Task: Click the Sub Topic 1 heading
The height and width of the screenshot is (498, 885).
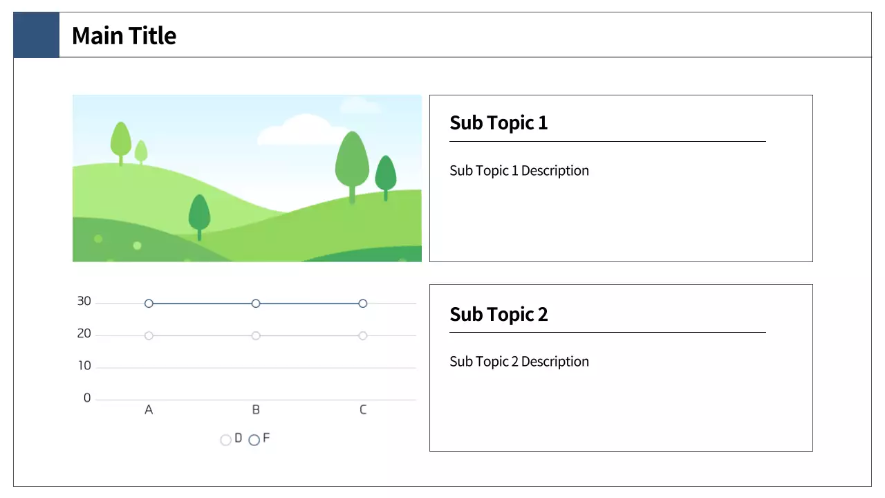Action: (x=499, y=123)
